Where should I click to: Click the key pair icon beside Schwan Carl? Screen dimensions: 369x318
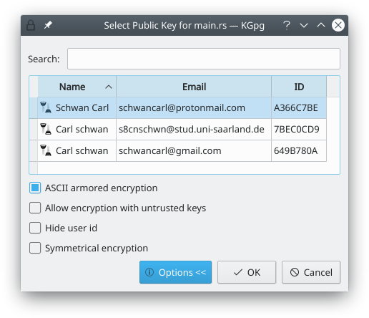point(46,107)
